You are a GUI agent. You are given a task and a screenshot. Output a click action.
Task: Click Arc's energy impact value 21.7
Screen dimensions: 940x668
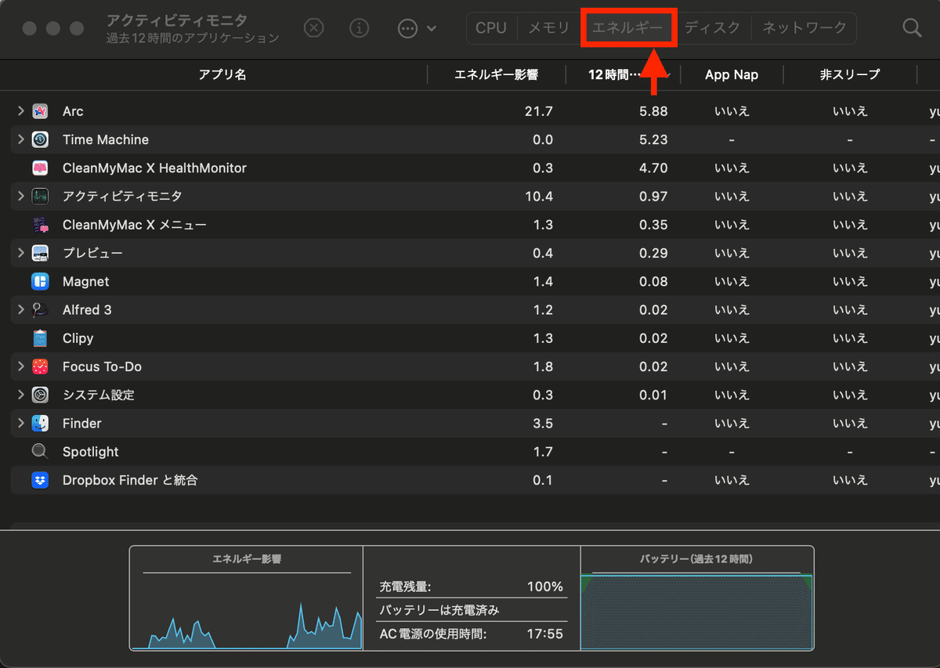539,111
